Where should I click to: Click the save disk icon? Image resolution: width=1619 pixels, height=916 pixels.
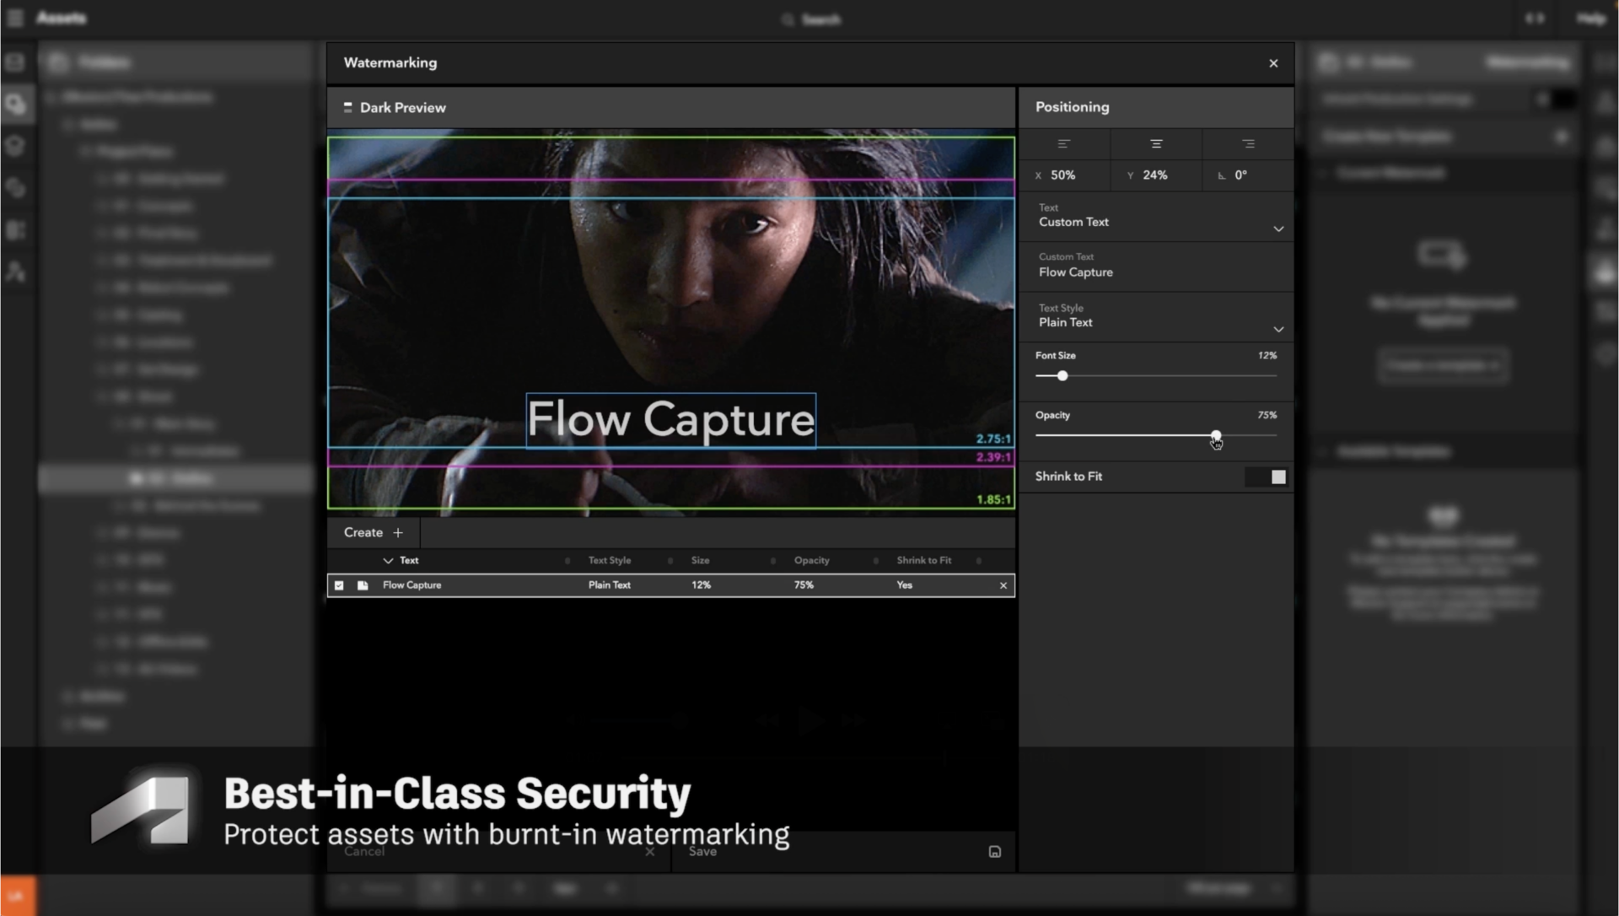995,852
